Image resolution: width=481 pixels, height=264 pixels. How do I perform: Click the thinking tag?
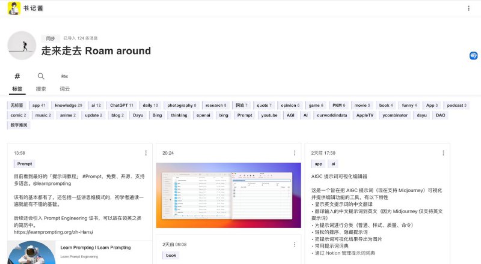tap(179, 115)
